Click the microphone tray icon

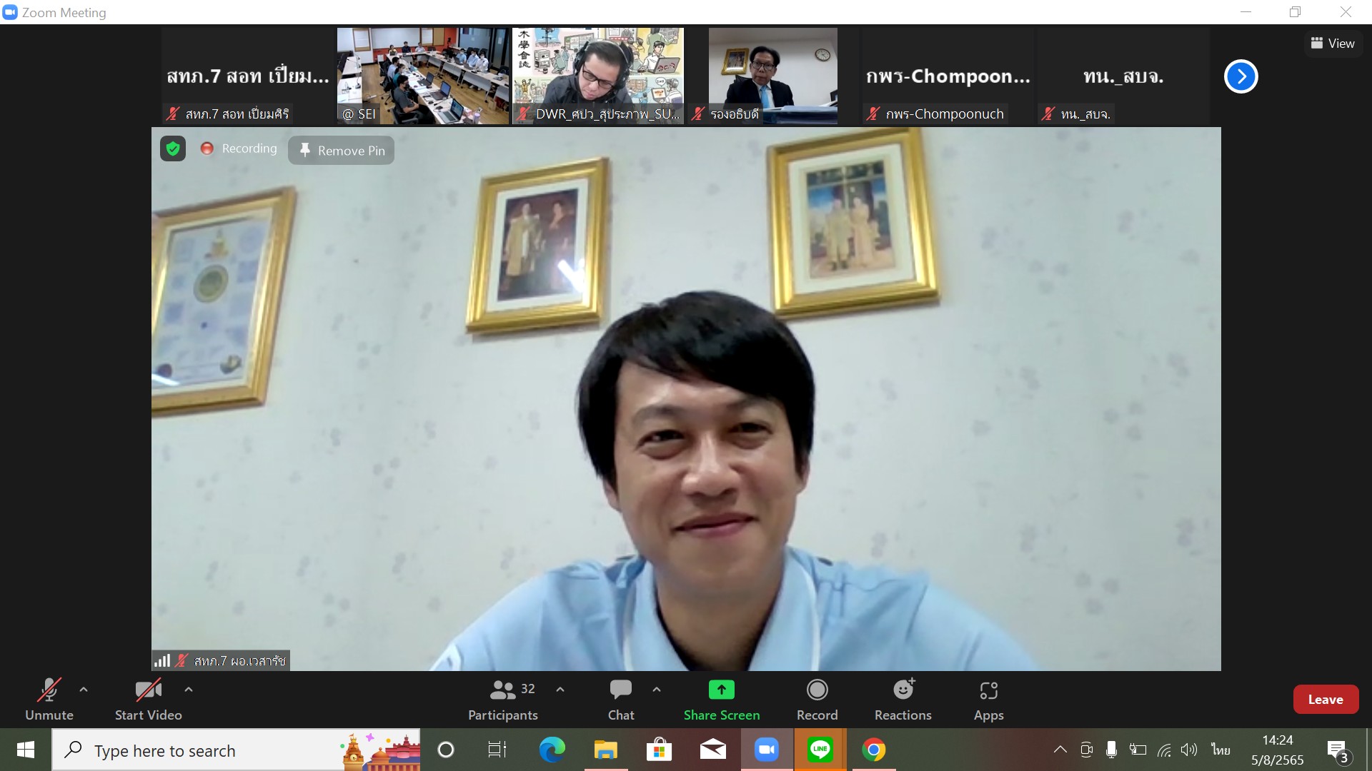pos(1111,750)
